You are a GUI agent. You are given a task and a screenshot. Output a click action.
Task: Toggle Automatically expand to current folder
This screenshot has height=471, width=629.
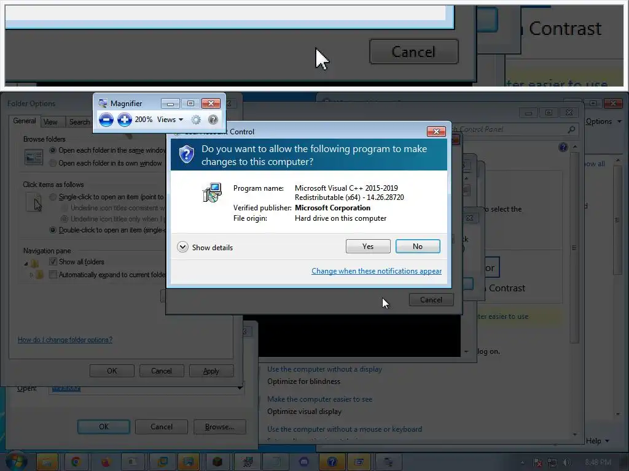pos(53,274)
